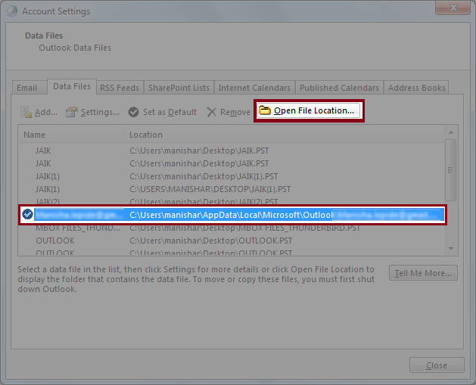Select the MBOX FILES_THUND... data file row

[x=232, y=228]
